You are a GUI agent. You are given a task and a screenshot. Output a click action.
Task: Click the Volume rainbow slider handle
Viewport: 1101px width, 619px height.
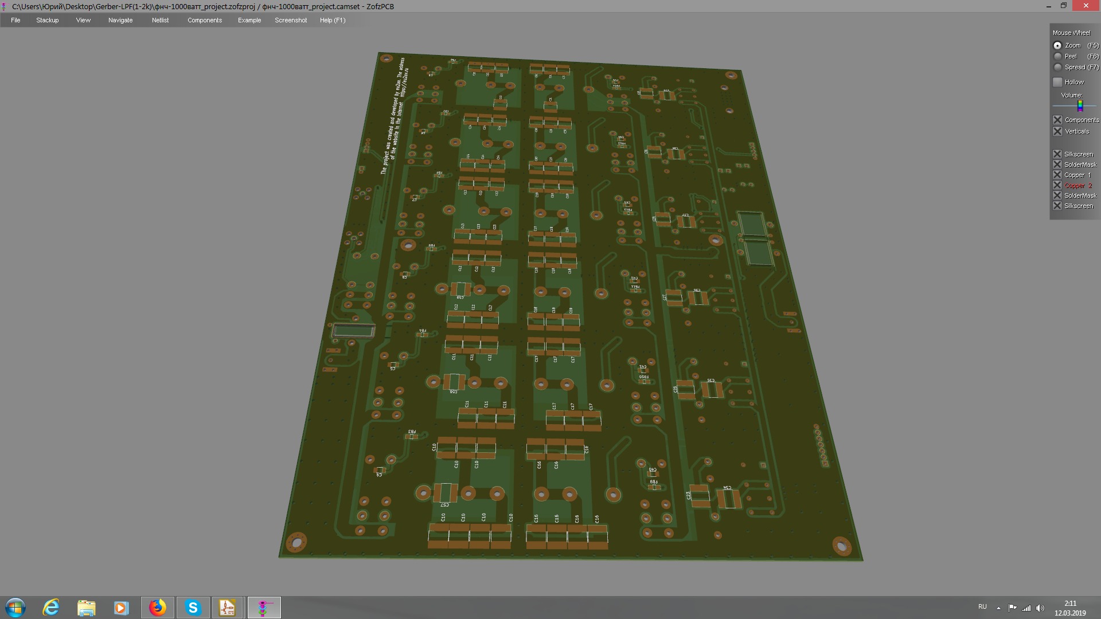point(1080,105)
